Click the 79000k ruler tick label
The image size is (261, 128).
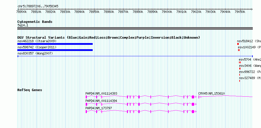coord(167,12)
